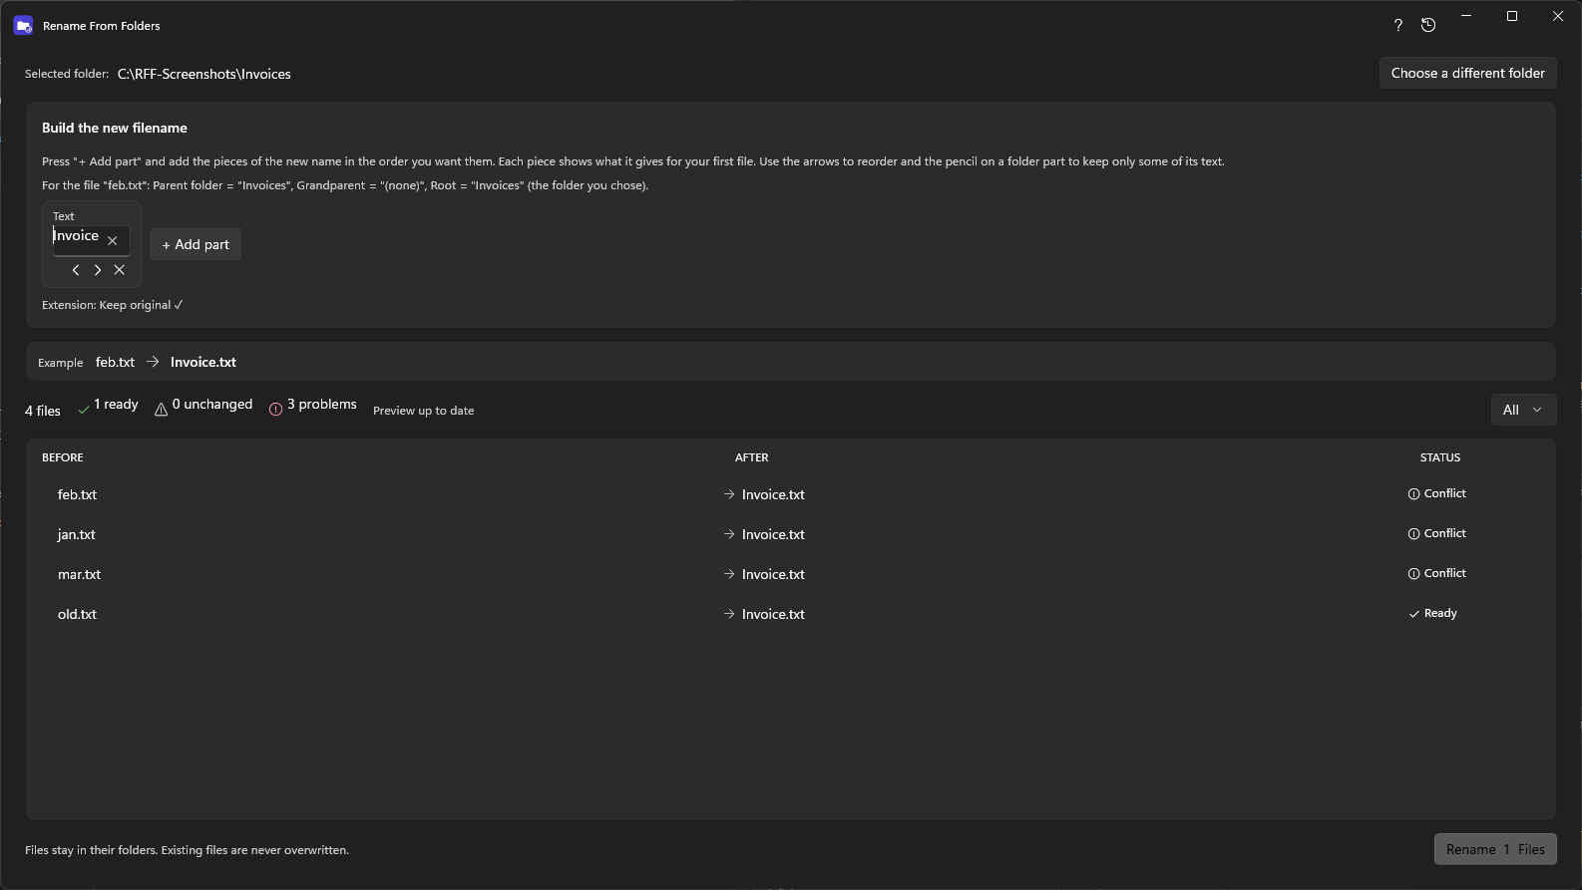Click the Ready status for old.txt

pos(1432,613)
